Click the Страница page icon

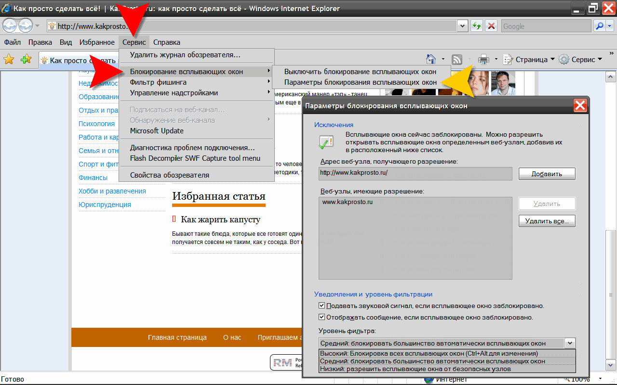pos(508,59)
